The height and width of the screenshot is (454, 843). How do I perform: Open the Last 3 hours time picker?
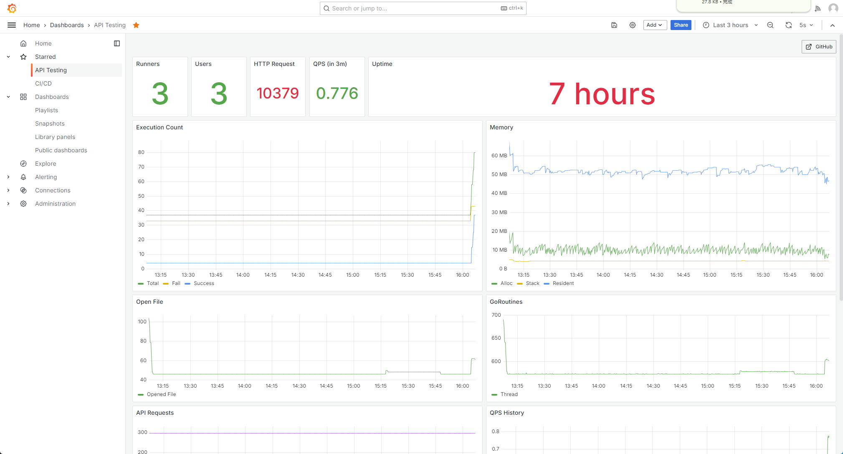click(x=730, y=25)
